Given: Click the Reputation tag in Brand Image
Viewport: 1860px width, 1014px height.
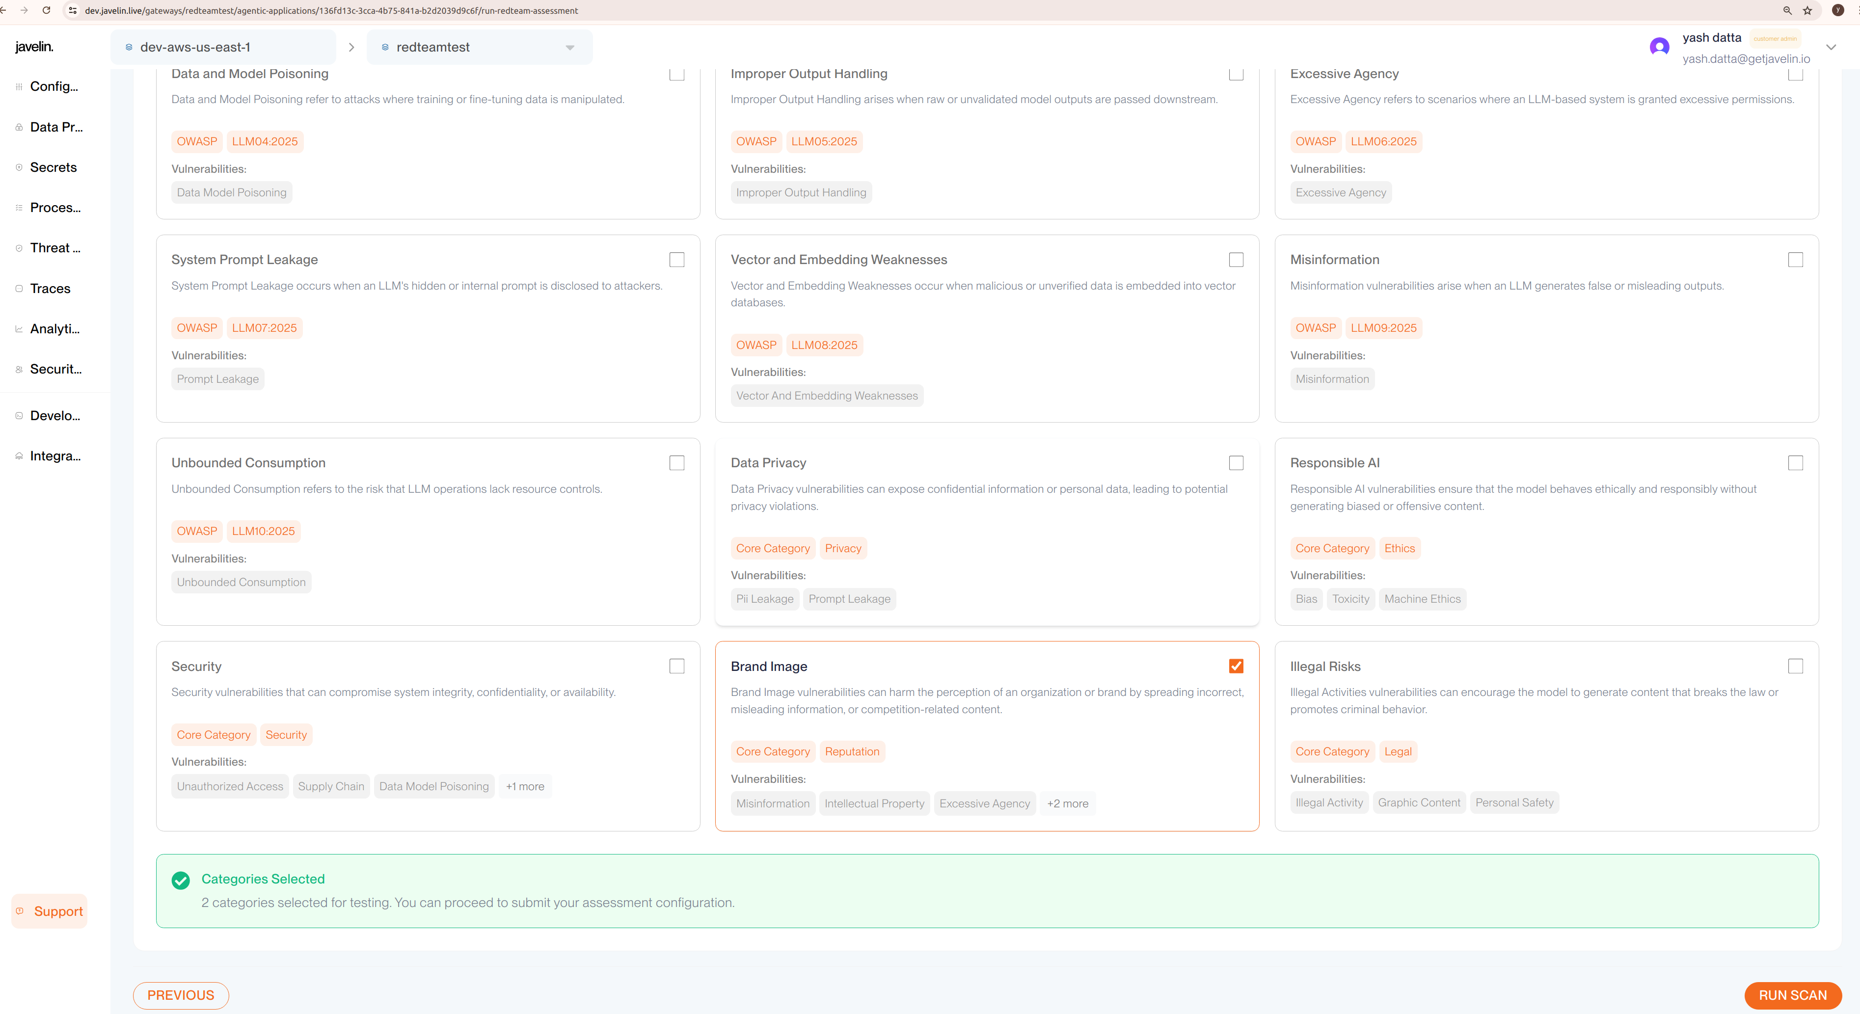Looking at the screenshot, I should click(x=852, y=751).
